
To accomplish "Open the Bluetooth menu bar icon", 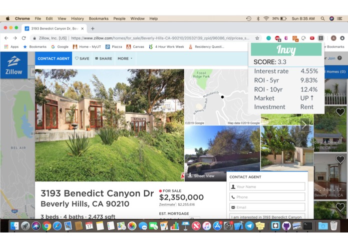I will 258,18.
